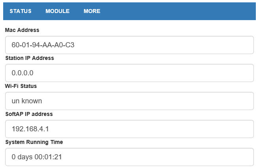Open the STATUS tab
This screenshot has width=259, height=168.
pyautogui.click(x=21, y=11)
